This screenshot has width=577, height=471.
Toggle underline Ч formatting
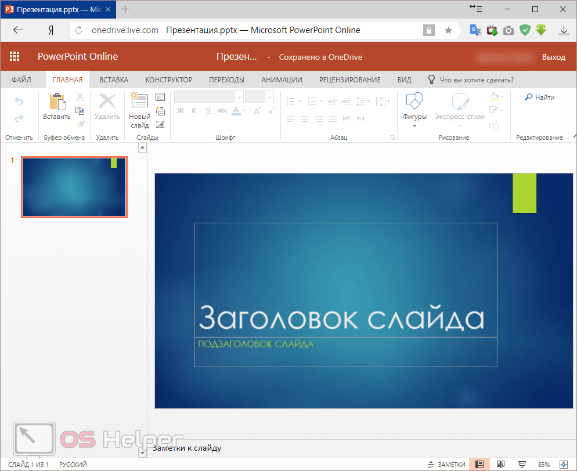pyautogui.click(x=208, y=111)
